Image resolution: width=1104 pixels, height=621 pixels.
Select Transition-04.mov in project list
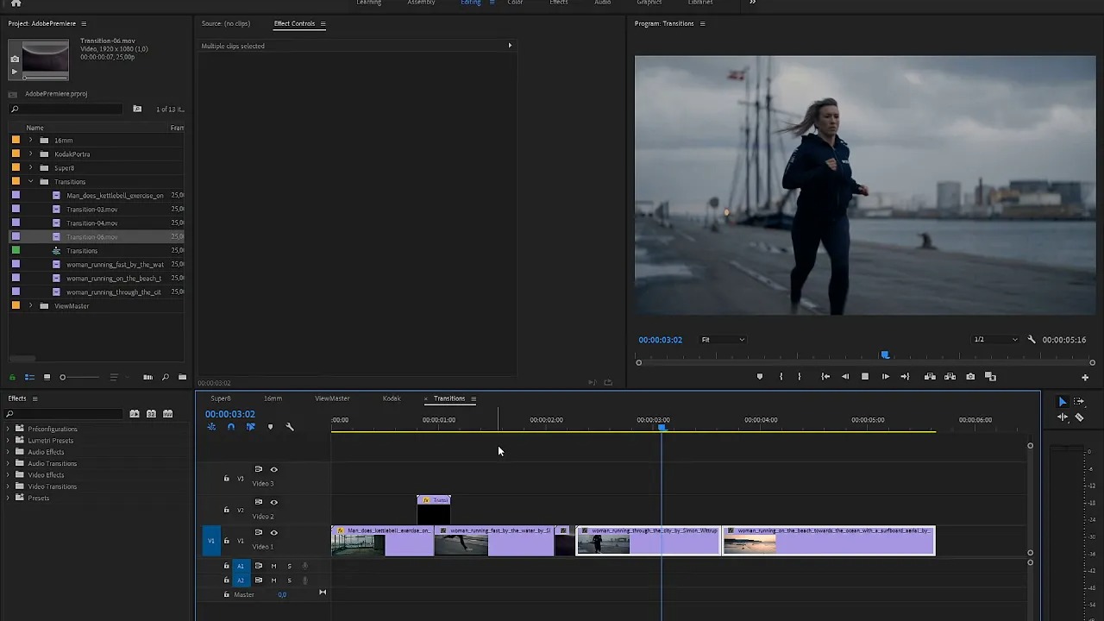[x=92, y=223]
